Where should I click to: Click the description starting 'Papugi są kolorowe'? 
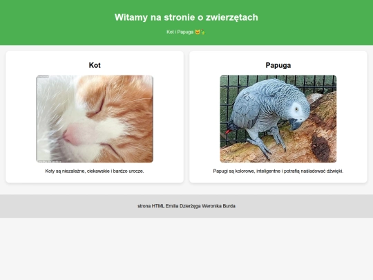click(x=278, y=171)
